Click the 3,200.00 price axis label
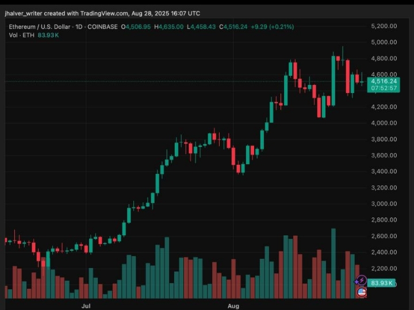 pos(384,188)
